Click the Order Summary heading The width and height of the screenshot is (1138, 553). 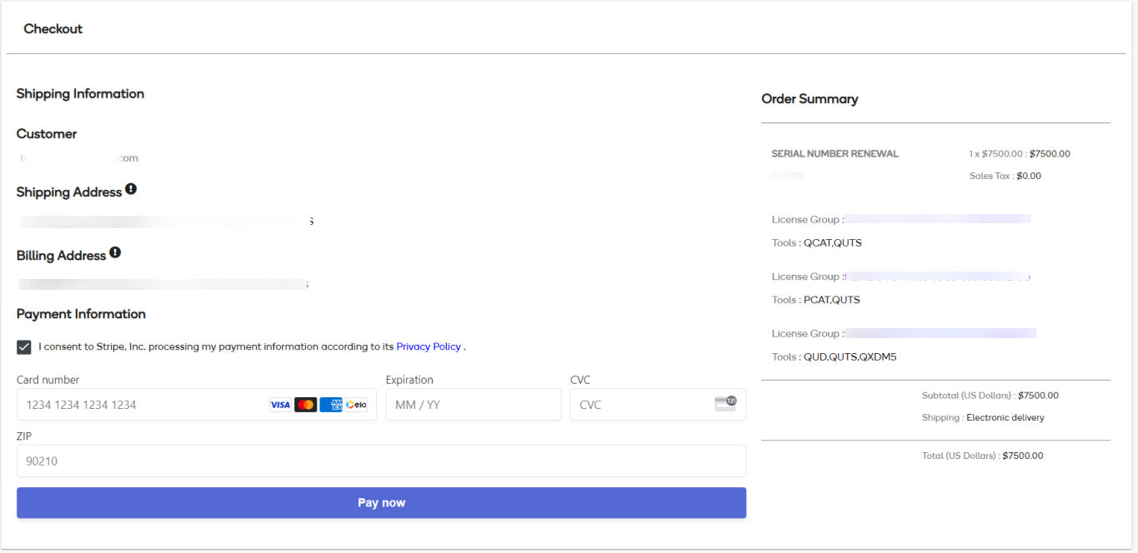[x=810, y=99]
